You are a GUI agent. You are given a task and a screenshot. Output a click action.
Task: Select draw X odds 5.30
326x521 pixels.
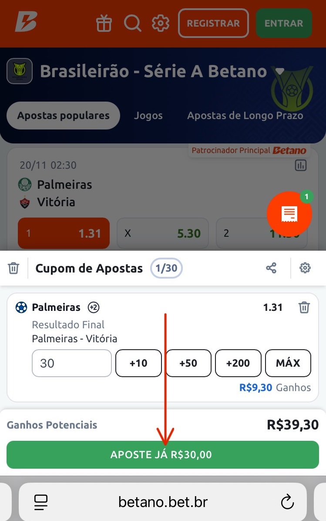point(162,233)
